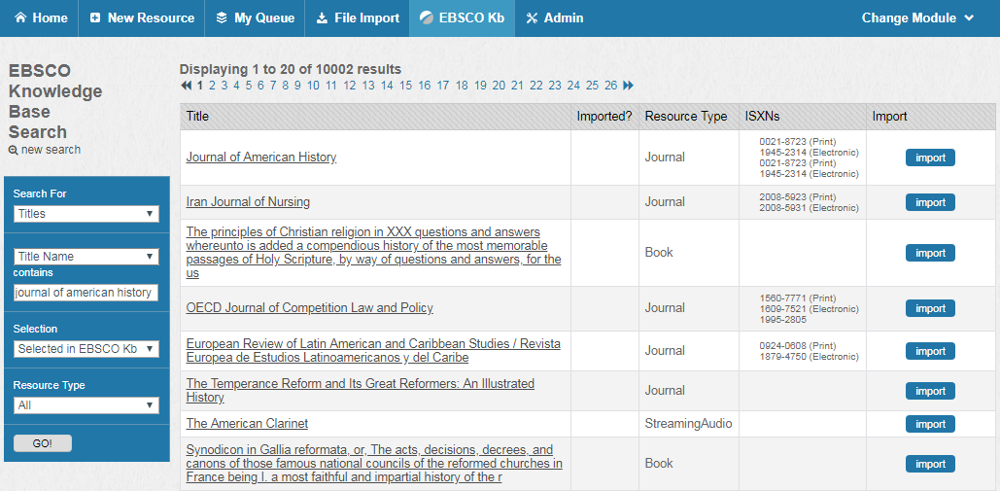Screen dimensions: 1000x491
Task: Import Iran Journal of Nursing
Action: point(930,202)
